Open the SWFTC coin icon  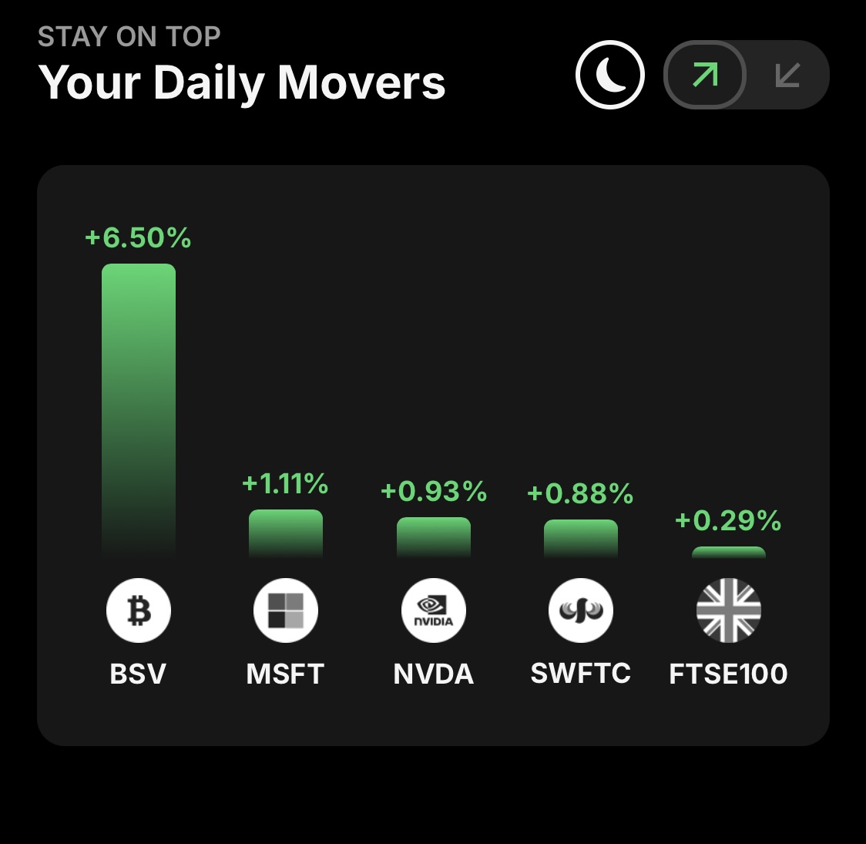(580, 610)
